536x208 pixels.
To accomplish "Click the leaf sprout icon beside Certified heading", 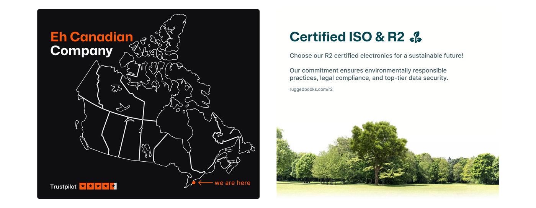I will point(415,37).
